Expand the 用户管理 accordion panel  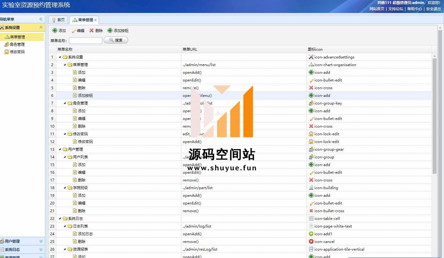[x=41, y=241]
